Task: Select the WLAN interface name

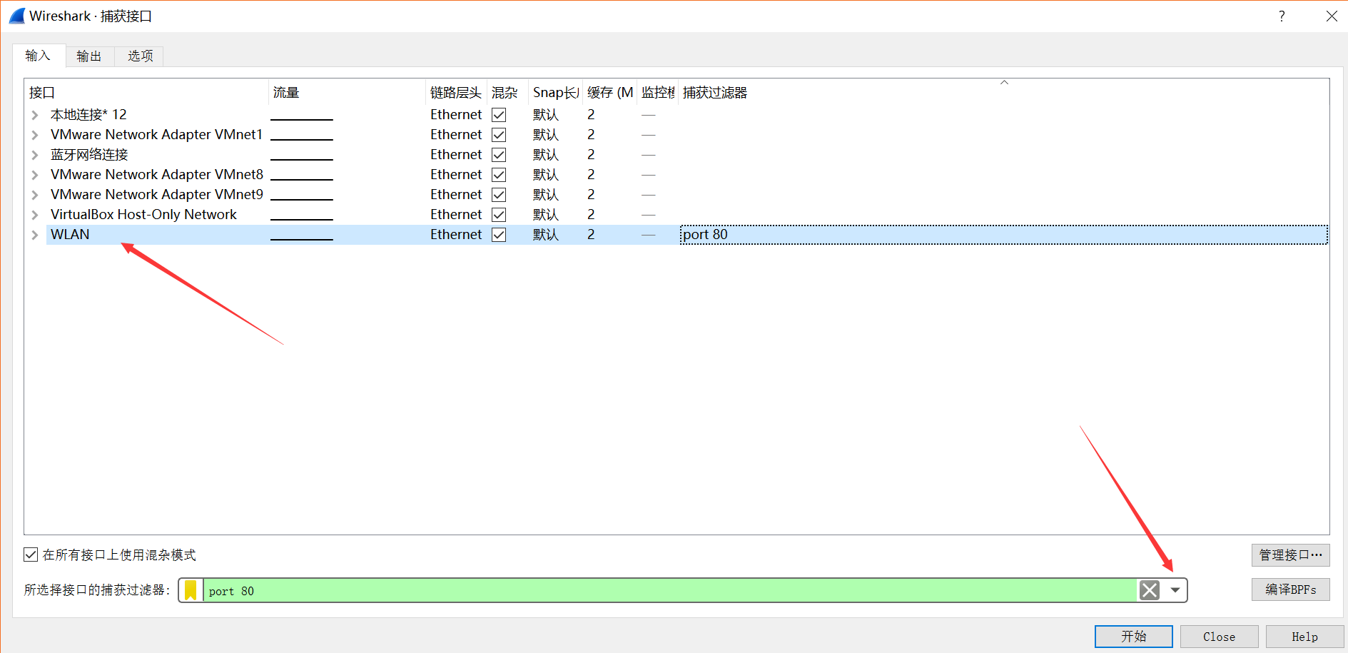Action: [70, 235]
